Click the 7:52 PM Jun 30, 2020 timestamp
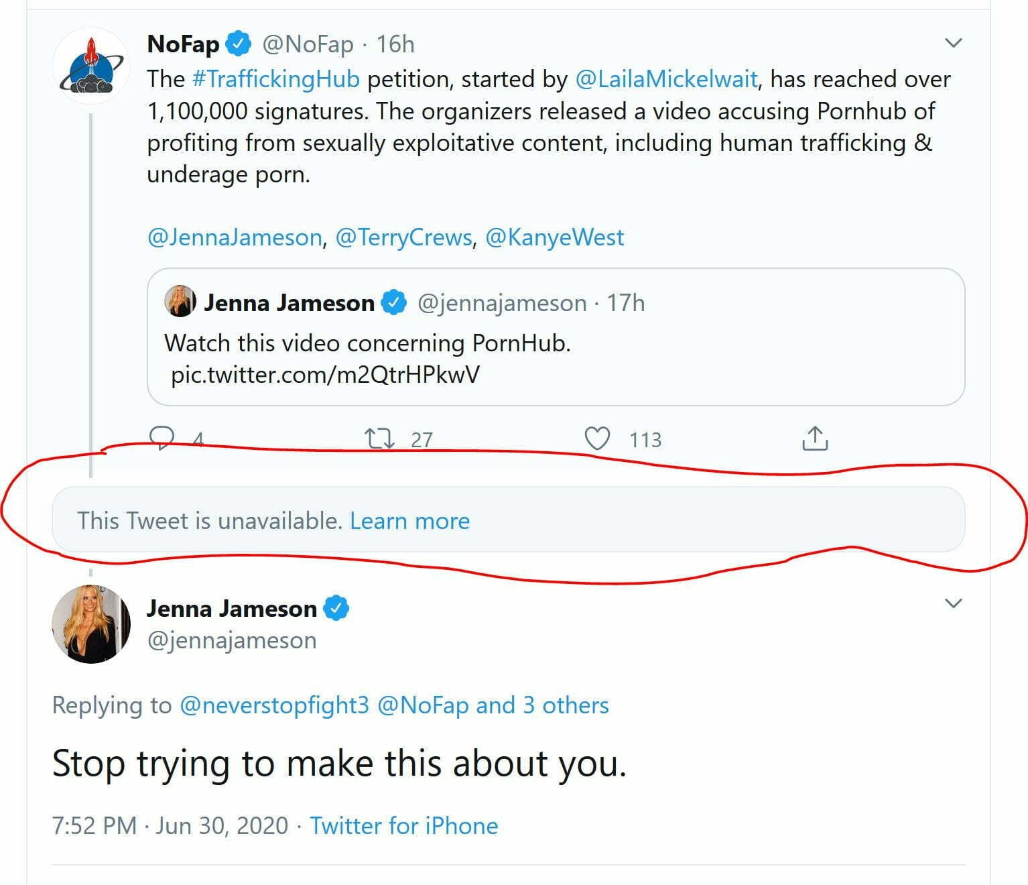 pos(170,825)
